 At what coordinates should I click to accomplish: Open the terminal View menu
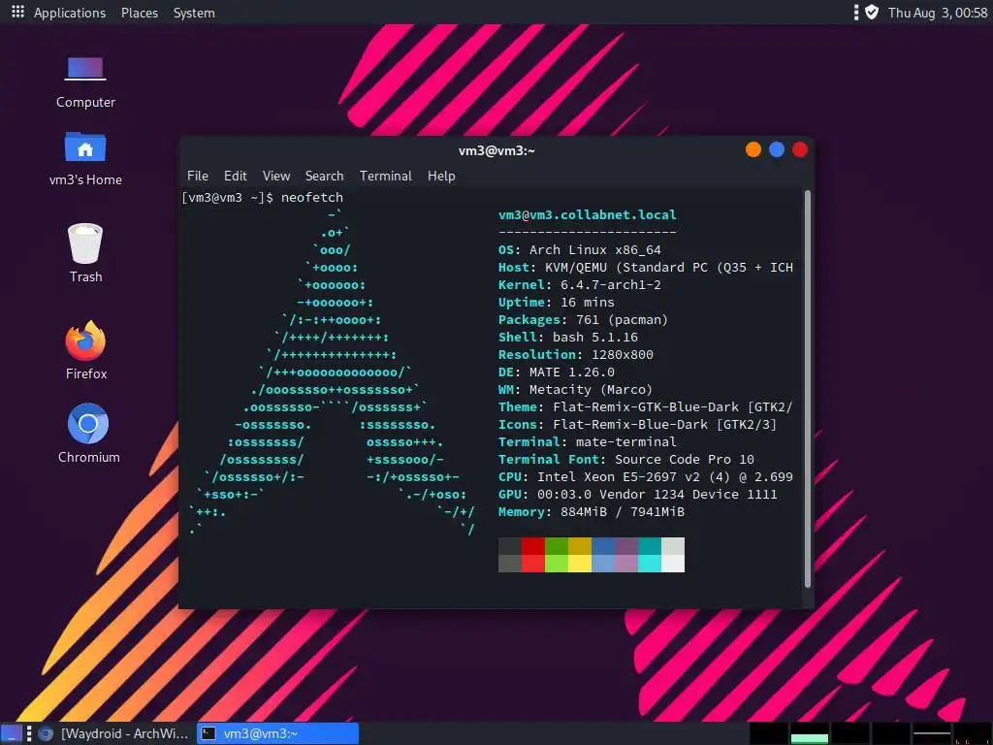pos(276,177)
